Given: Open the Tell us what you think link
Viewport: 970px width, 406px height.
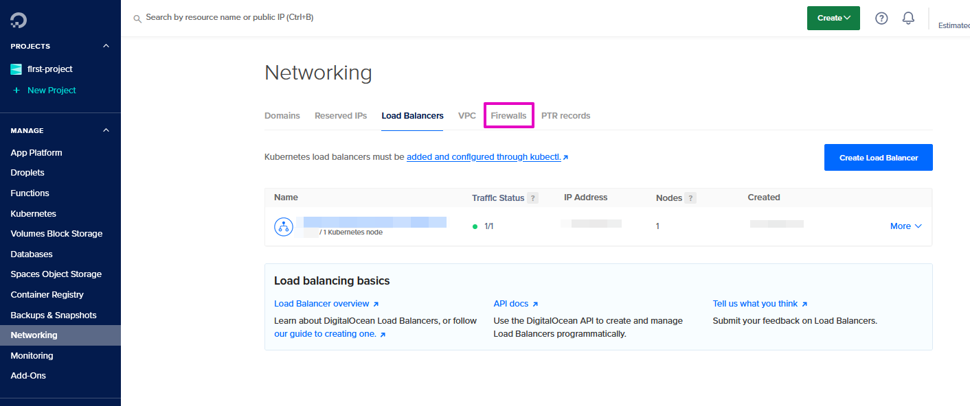Looking at the screenshot, I should (x=760, y=304).
